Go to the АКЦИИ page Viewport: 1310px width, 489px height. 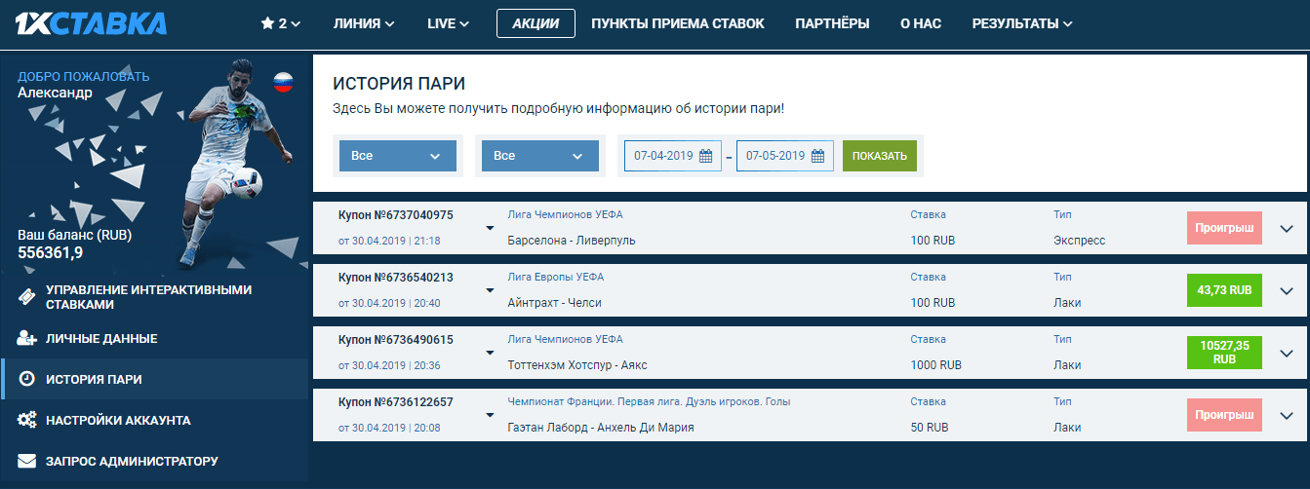point(536,23)
